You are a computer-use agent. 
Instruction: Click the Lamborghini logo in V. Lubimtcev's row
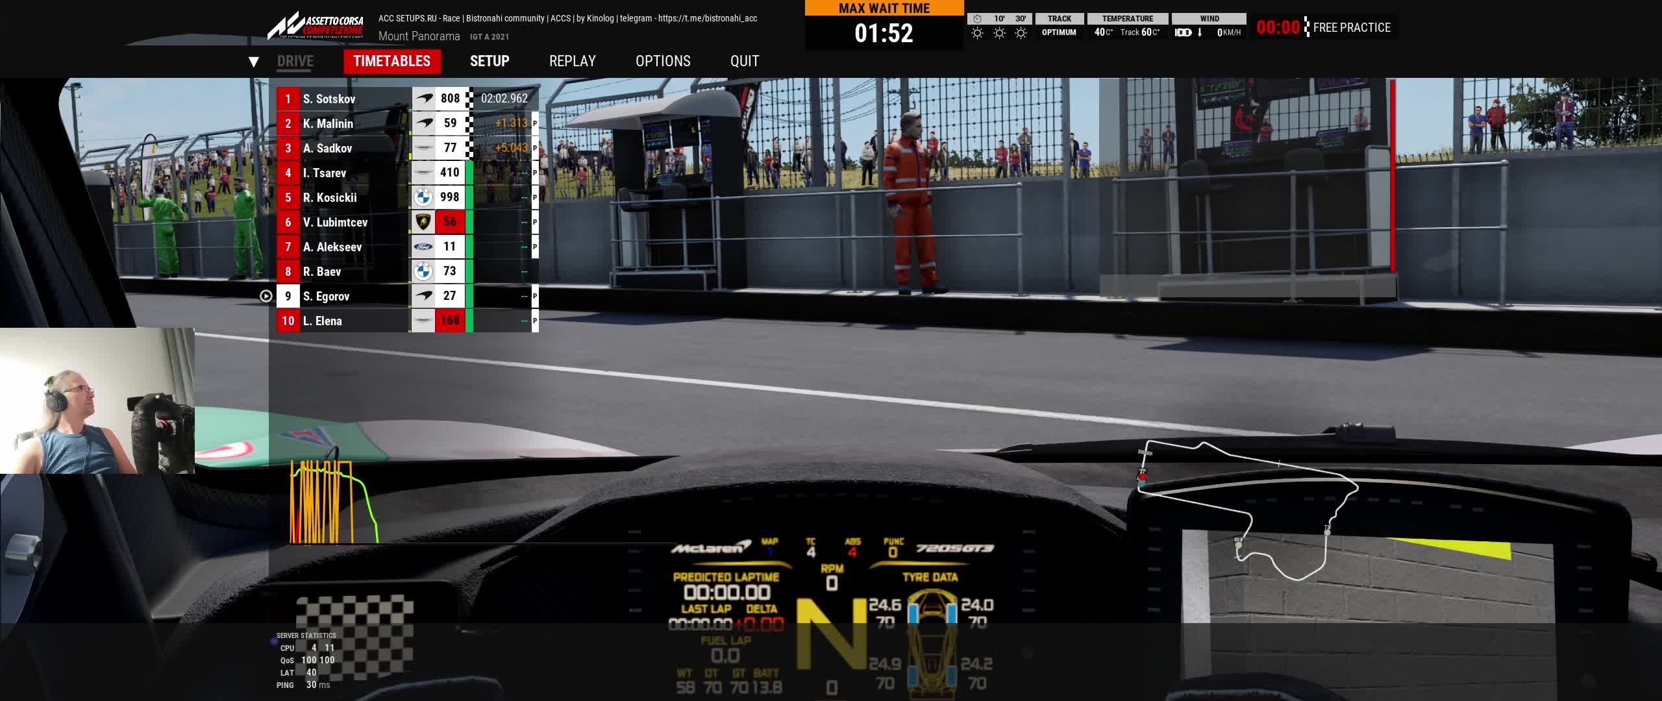coord(423,222)
